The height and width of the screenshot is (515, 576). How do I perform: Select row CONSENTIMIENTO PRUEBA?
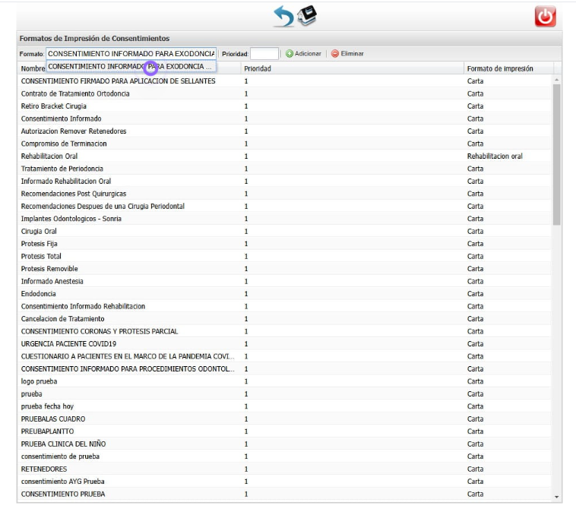pos(285,494)
